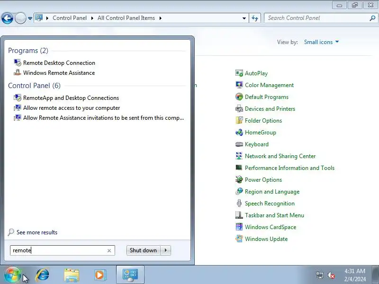Open the Network and Sharing Center icon

[239, 156]
